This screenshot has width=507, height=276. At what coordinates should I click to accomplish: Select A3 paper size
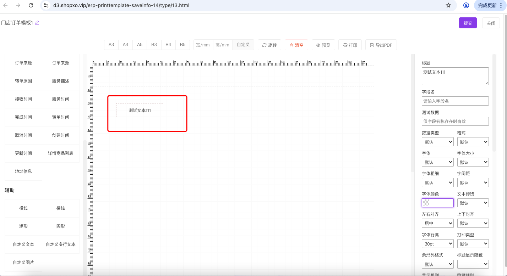(111, 45)
